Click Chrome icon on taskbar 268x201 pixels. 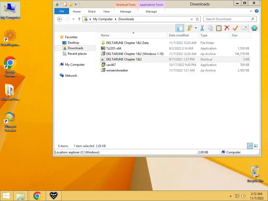click(x=37, y=196)
